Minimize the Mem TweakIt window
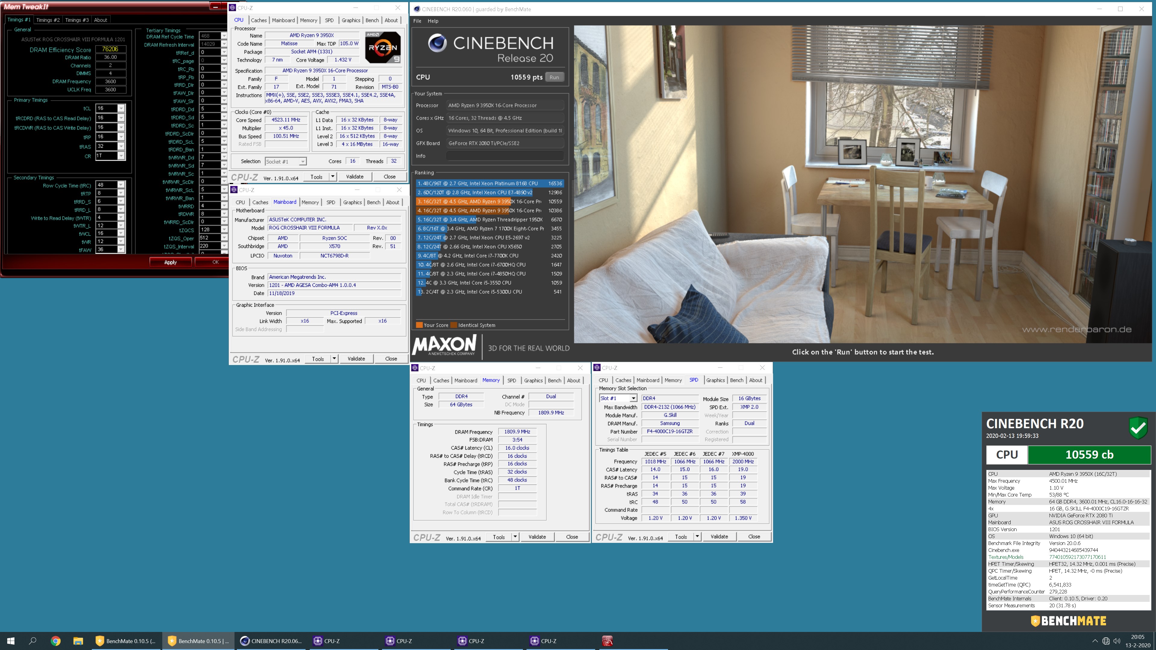This screenshot has width=1156, height=650. [x=216, y=7]
